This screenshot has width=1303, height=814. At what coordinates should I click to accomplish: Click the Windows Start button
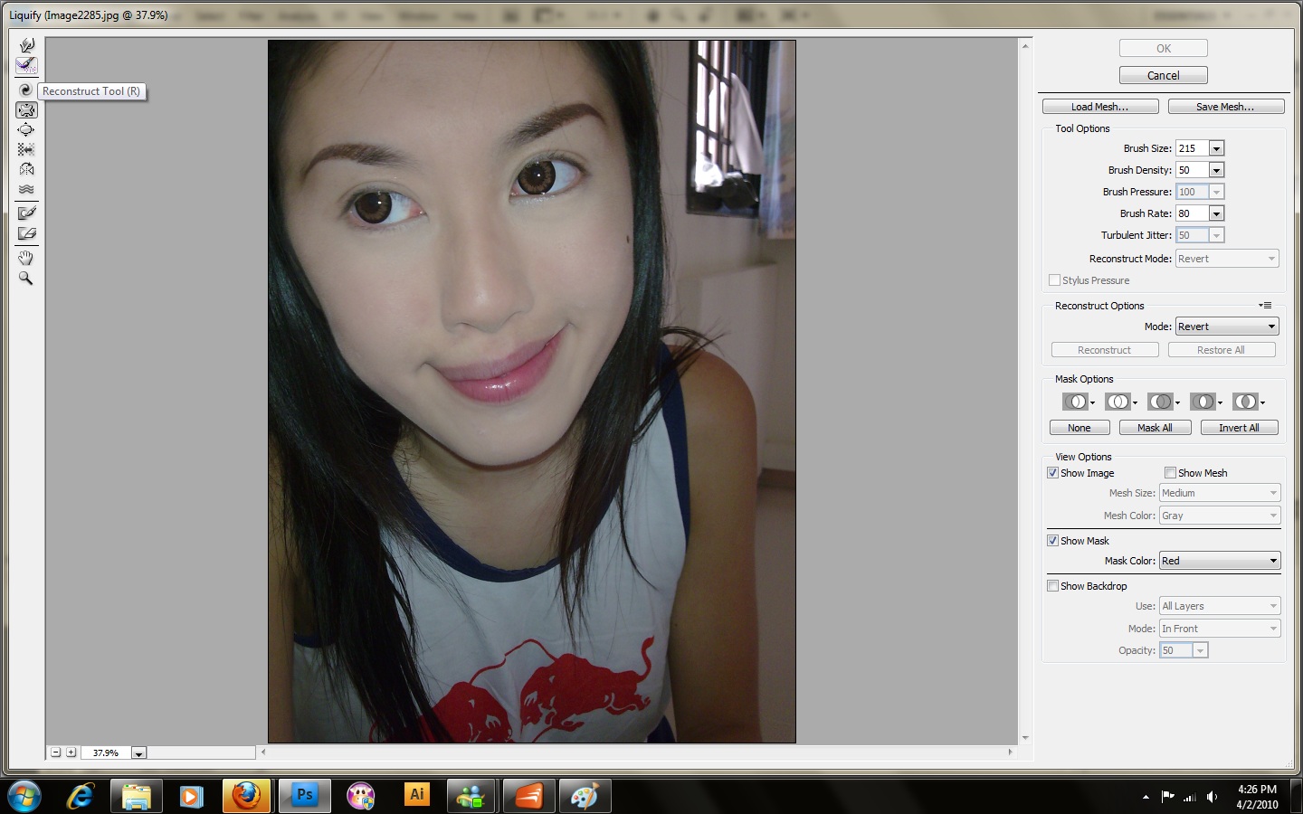24,796
